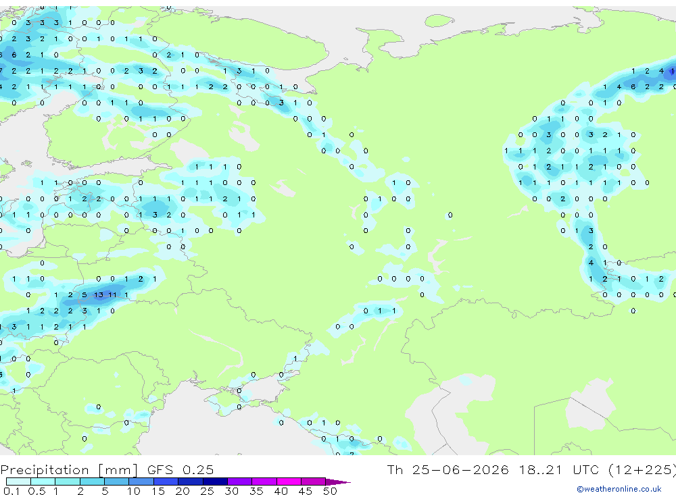Screen dimensions: 676x495
Task: Pick the 40–45 mm magenta legend swatch
Action: pyautogui.click(x=289, y=481)
